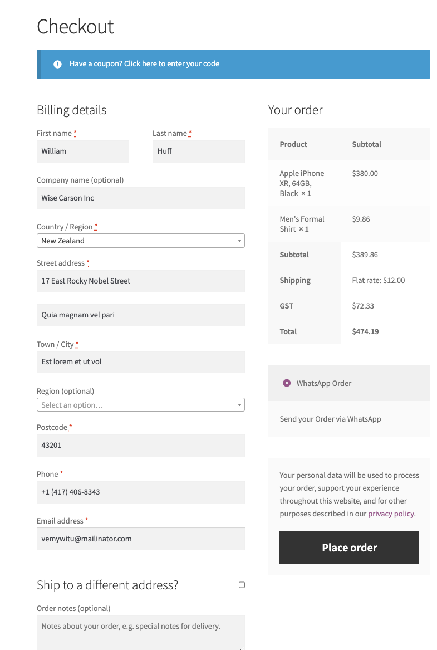Image resolution: width=437 pixels, height=650 pixels.
Task: Click the Apple iPhone XR product name
Action: pyautogui.click(x=302, y=184)
